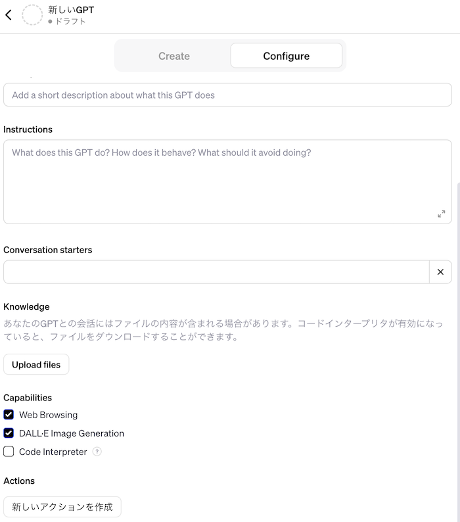Click the ドラフト status indicator
Screen dimensions: 460x522
point(67,22)
